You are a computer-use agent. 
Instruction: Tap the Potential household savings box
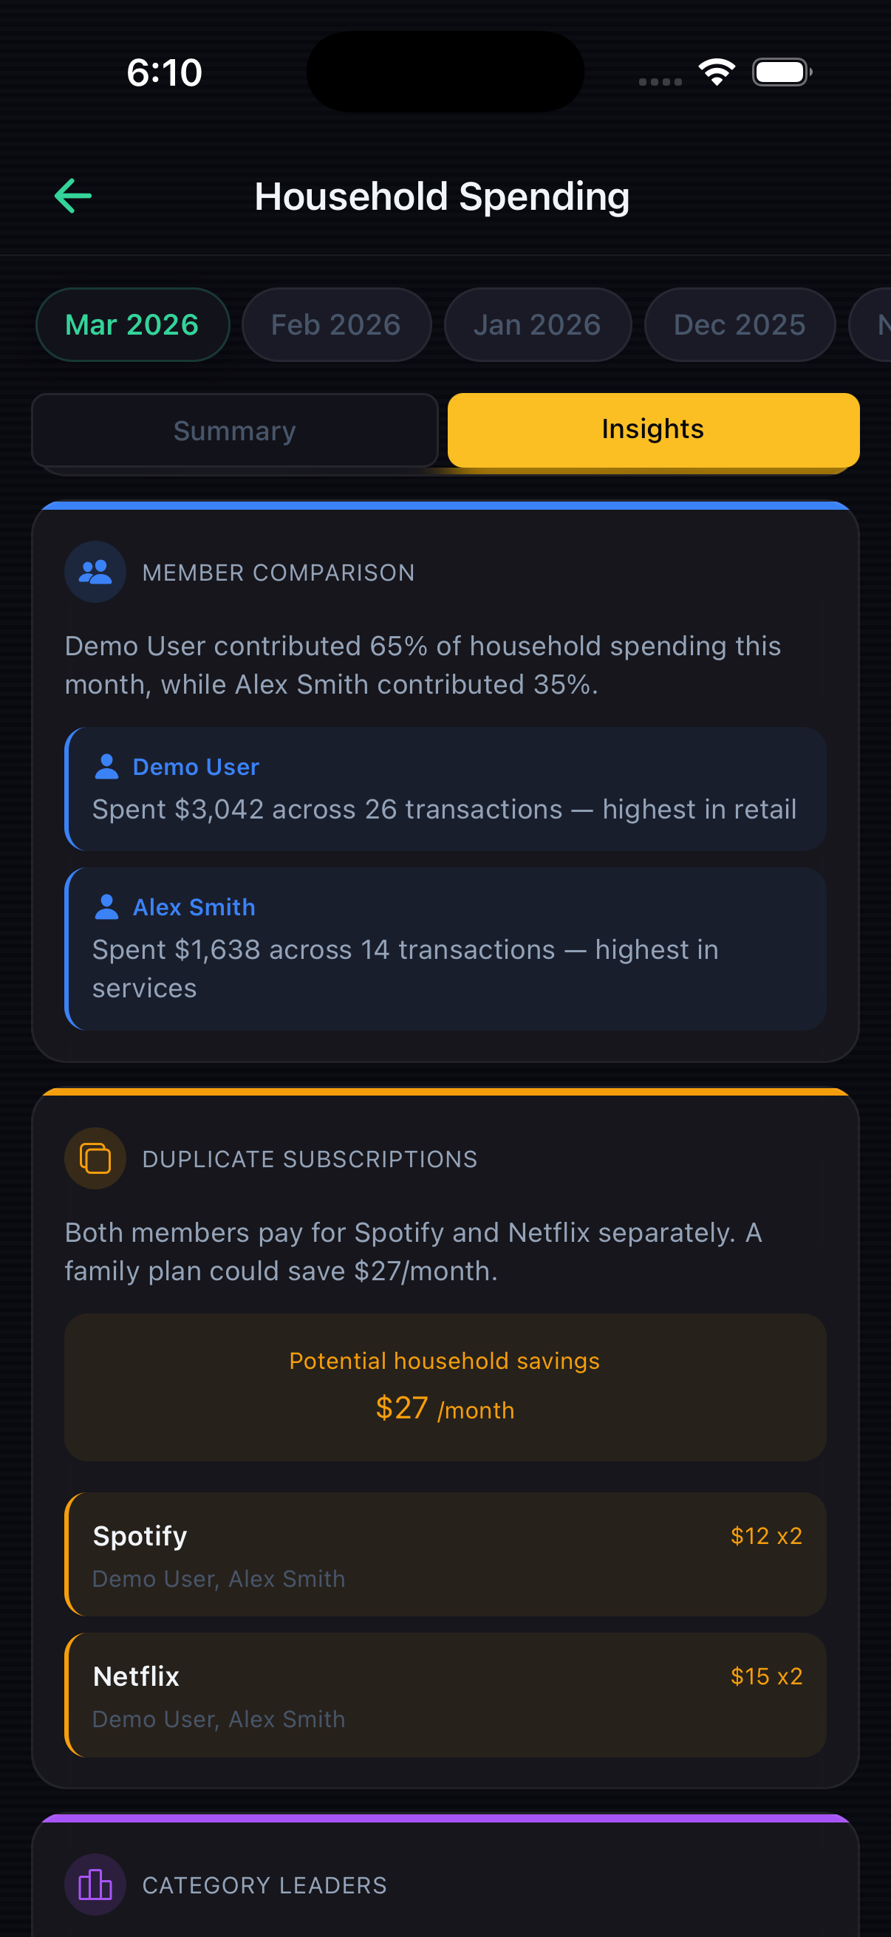(445, 1387)
